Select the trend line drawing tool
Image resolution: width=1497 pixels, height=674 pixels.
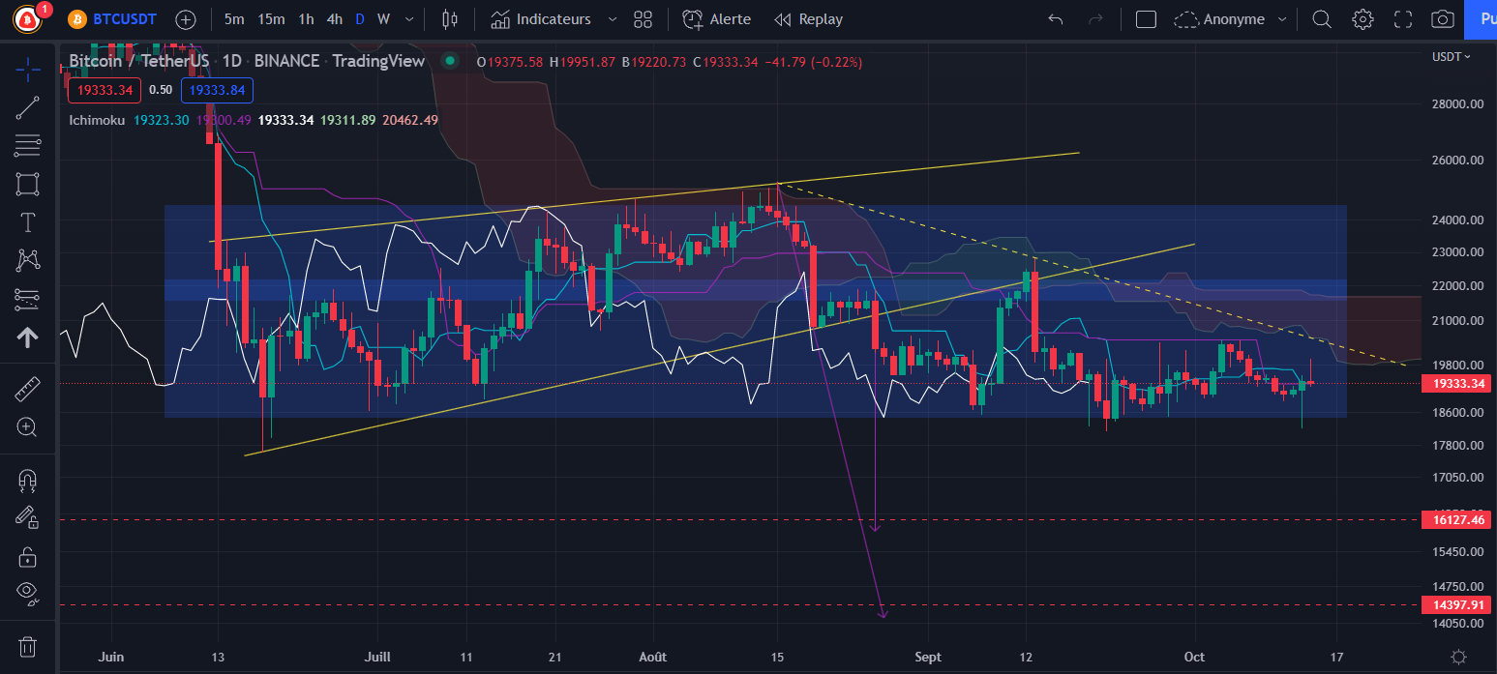point(27,106)
